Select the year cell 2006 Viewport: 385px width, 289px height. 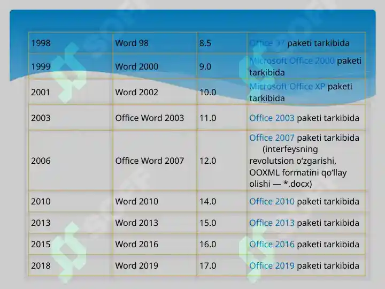[71, 161]
